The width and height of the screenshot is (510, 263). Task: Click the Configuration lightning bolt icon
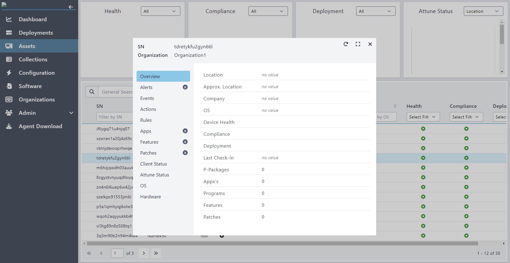(x=9, y=73)
